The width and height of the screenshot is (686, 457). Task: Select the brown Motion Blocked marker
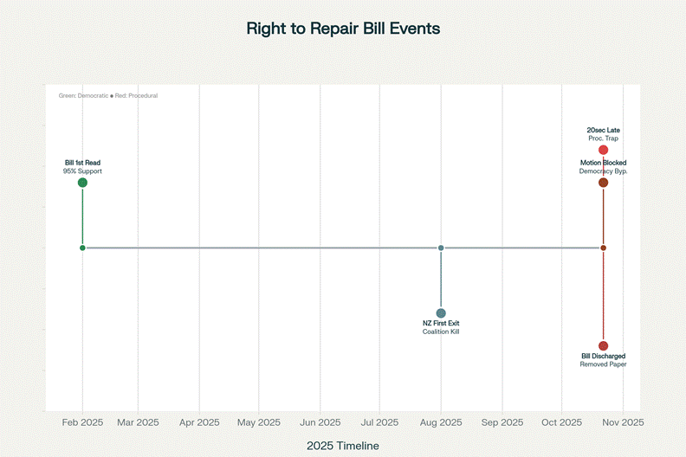603,183
